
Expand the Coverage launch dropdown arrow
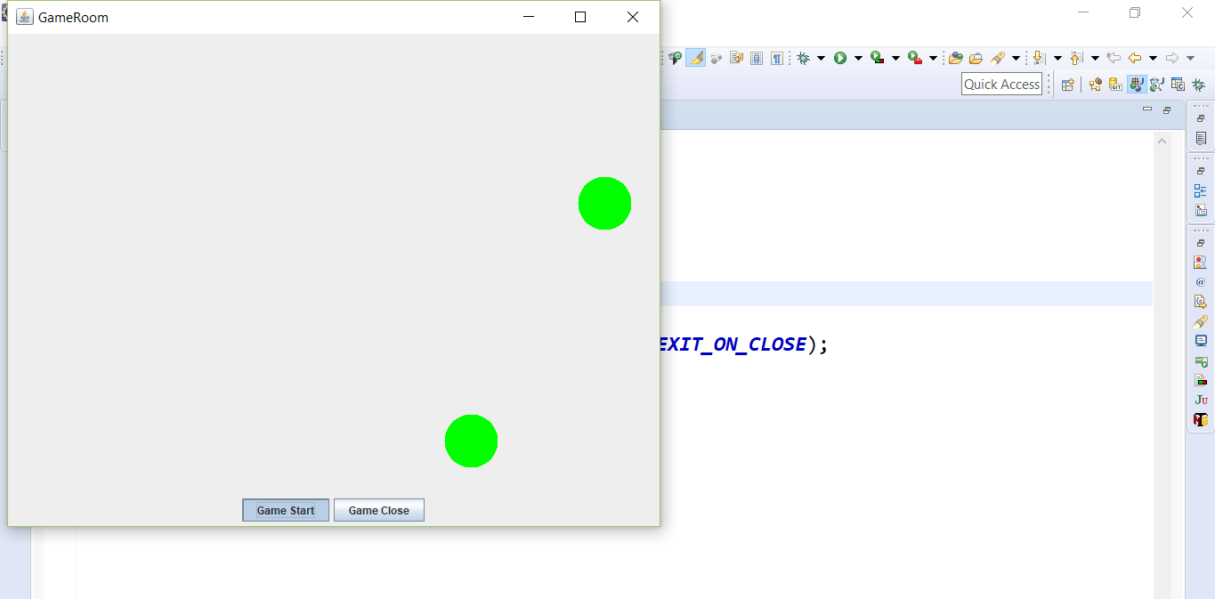(895, 57)
